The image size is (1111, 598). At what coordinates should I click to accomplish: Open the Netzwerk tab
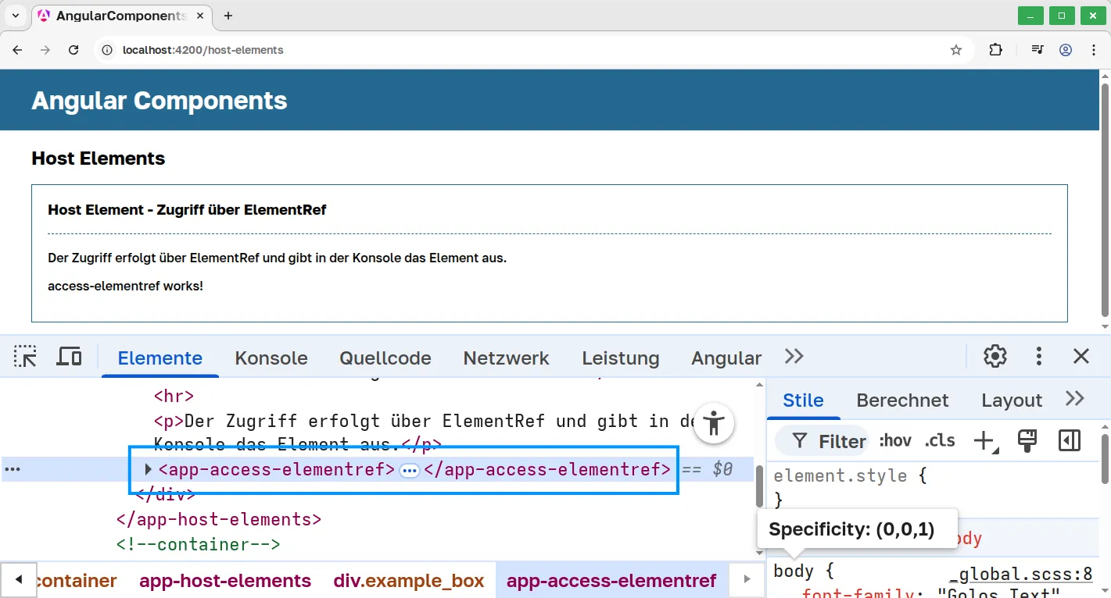(506, 358)
